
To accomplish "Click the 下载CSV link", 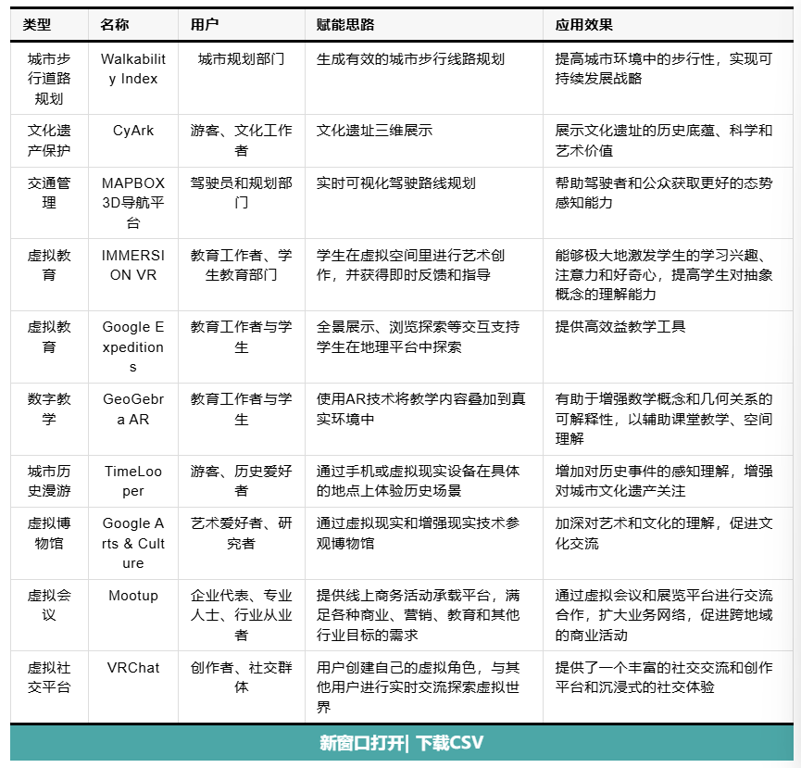I will (x=449, y=743).
